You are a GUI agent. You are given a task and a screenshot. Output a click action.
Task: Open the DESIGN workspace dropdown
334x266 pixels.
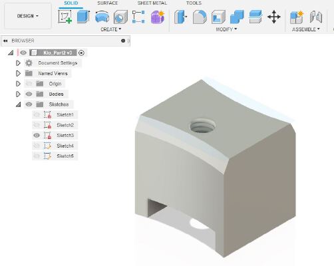click(28, 16)
